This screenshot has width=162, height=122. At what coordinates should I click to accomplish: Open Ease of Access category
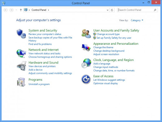(103, 76)
